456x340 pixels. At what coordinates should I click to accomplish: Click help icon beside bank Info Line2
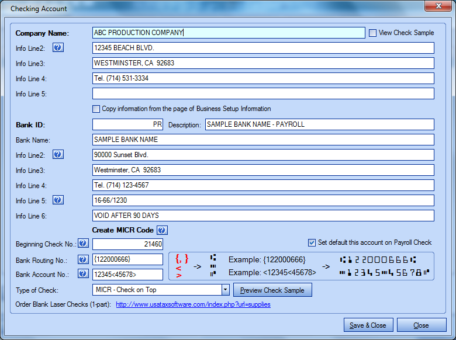[x=58, y=155]
